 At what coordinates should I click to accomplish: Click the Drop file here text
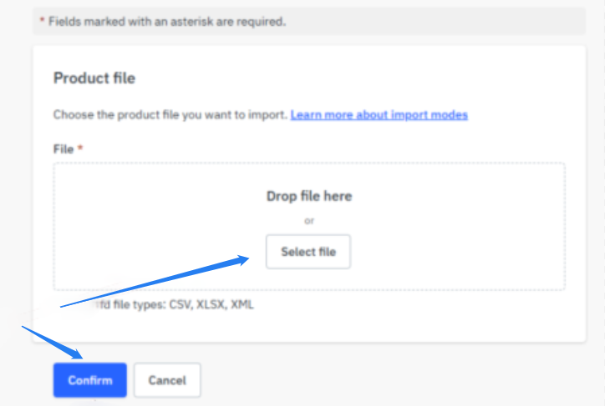[x=308, y=197]
